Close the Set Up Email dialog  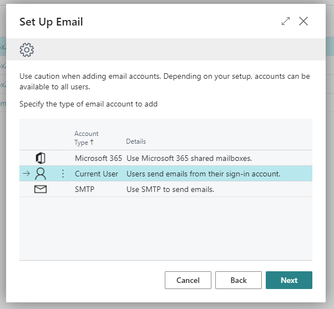[303, 22]
